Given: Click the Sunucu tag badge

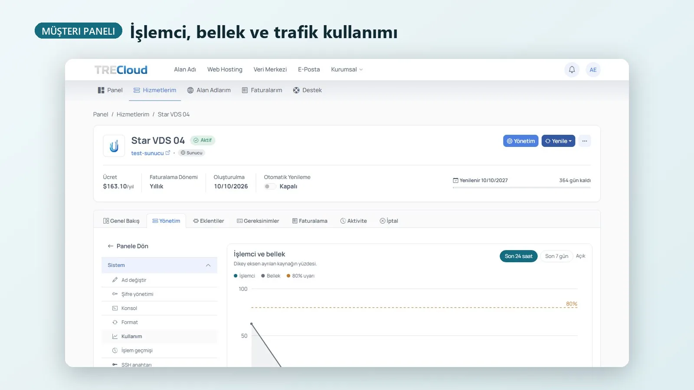Looking at the screenshot, I should 191,153.
